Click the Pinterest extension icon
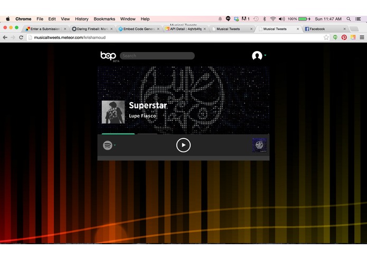 344,37
